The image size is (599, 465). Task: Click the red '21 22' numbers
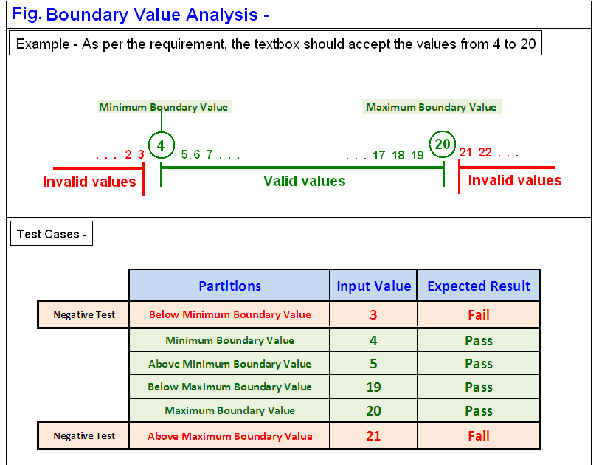pyautogui.click(x=475, y=153)
